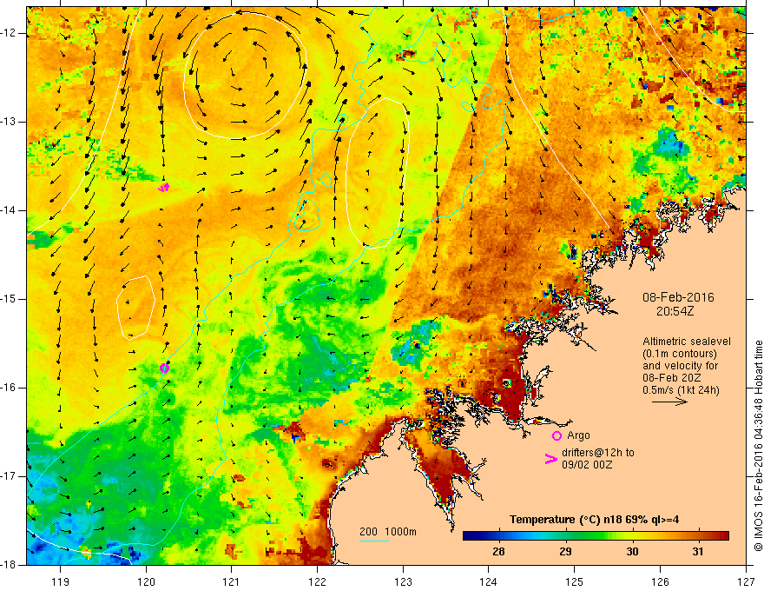Click the cyan bathymetry legend line
This screenshot has height=591, width=764.
pos(373,541)
